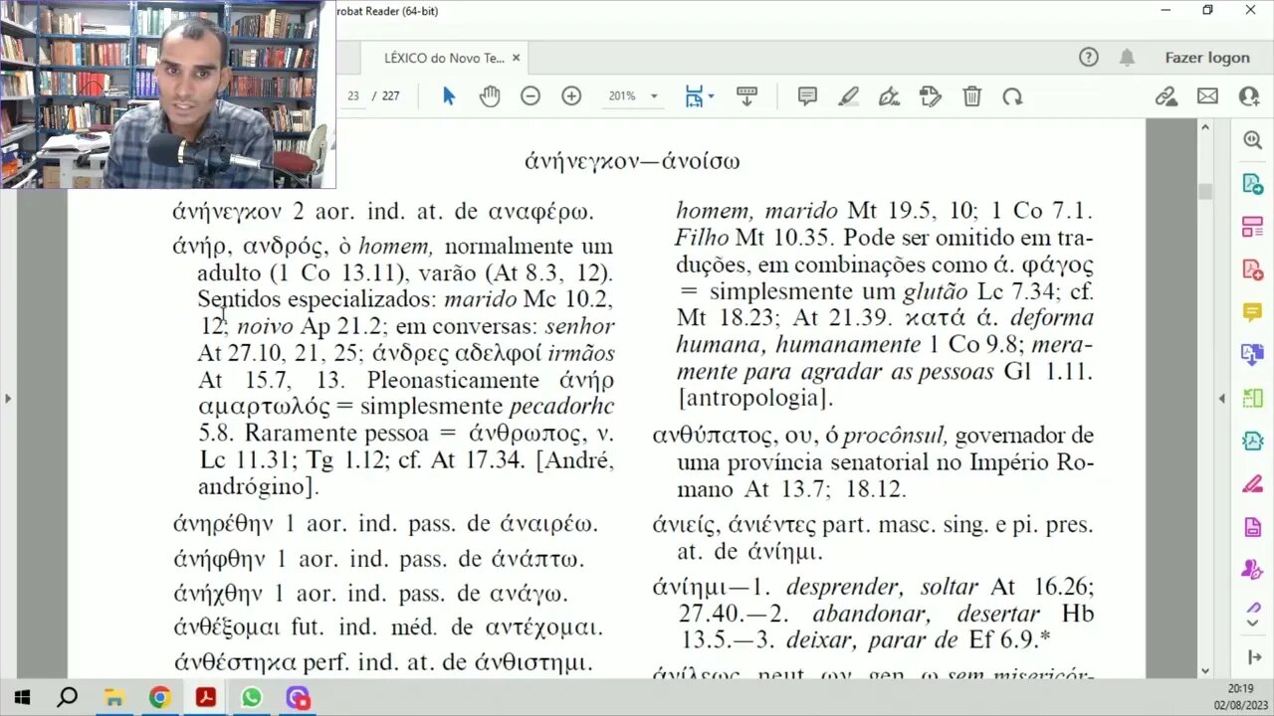Collapse the right tools pane with arrow
Viewport: 1274px width, 716px height.
click(x=1252, y=658)
